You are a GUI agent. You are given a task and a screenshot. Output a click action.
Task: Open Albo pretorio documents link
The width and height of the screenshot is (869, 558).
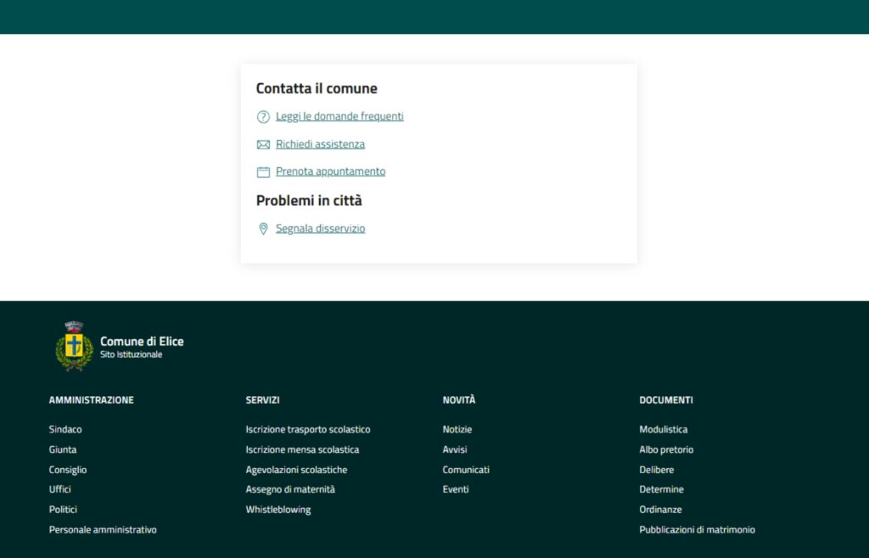coord(666,449)
